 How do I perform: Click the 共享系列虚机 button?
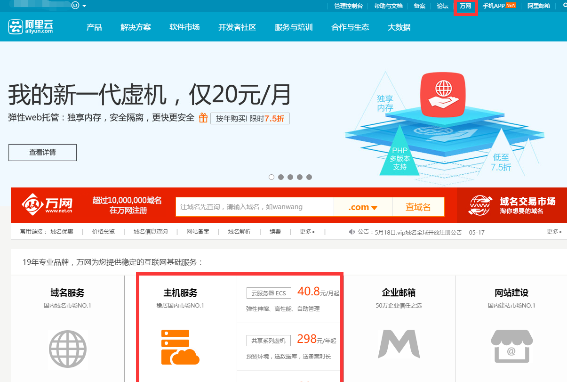pos(269,341)
